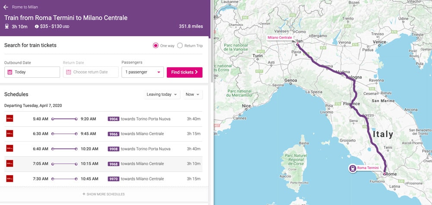Click the Departing Tuesday, April 7, 2020 text

33,105
